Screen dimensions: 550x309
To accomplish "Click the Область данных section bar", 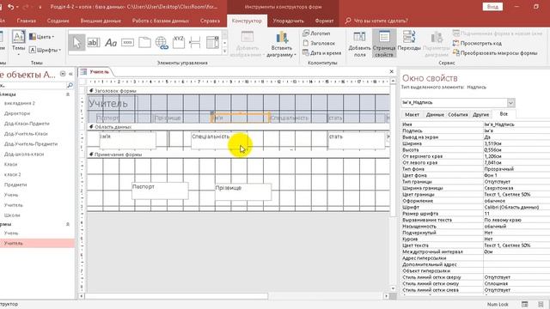I will pos(239,127).
